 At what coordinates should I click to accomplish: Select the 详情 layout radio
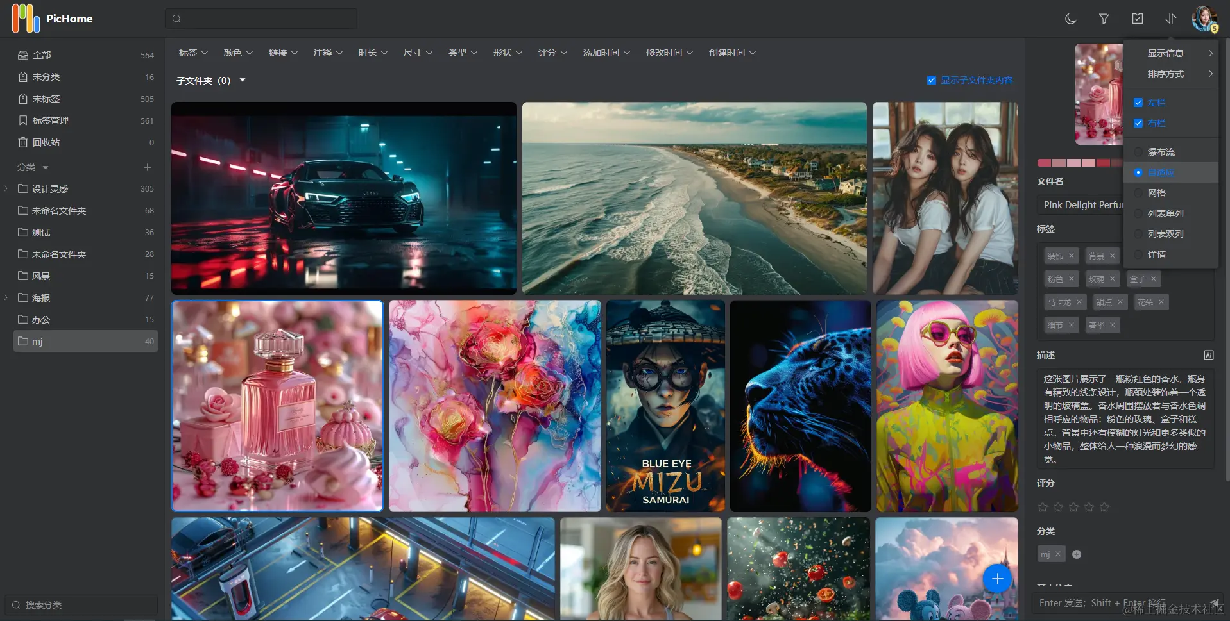pos(1138,254)
